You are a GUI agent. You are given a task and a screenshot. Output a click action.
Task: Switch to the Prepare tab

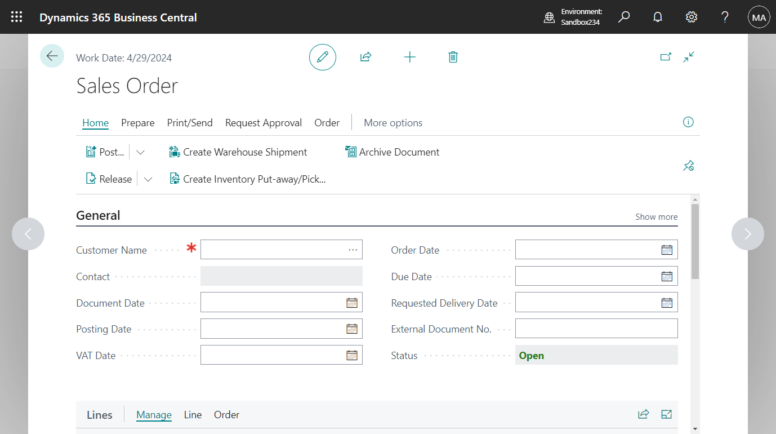point(137,122)
